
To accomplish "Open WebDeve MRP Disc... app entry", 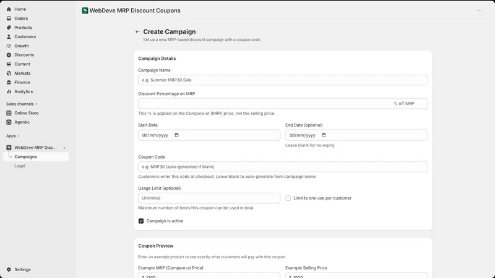I will click(x=36, y=148).
